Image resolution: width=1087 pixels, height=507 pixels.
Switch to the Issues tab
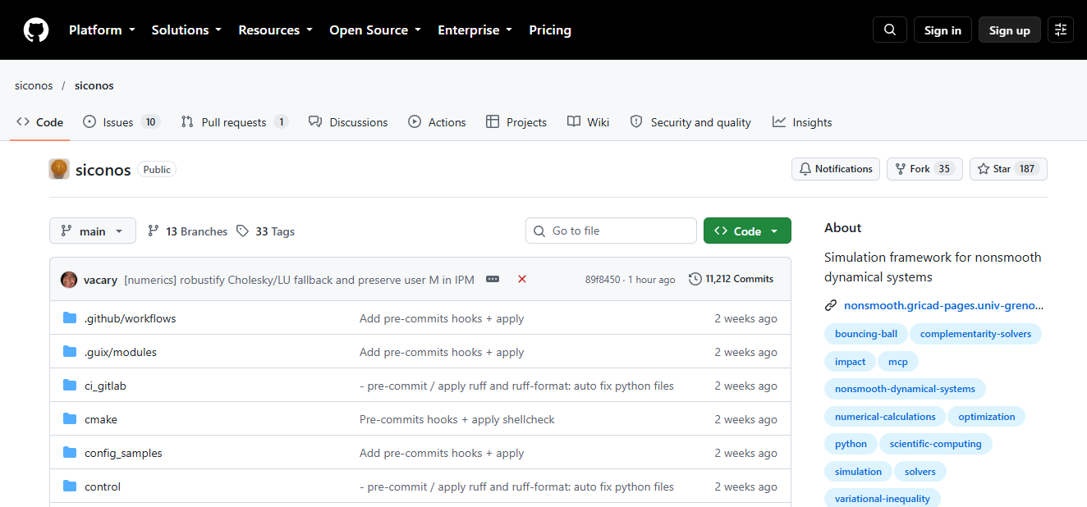[122, 122]
